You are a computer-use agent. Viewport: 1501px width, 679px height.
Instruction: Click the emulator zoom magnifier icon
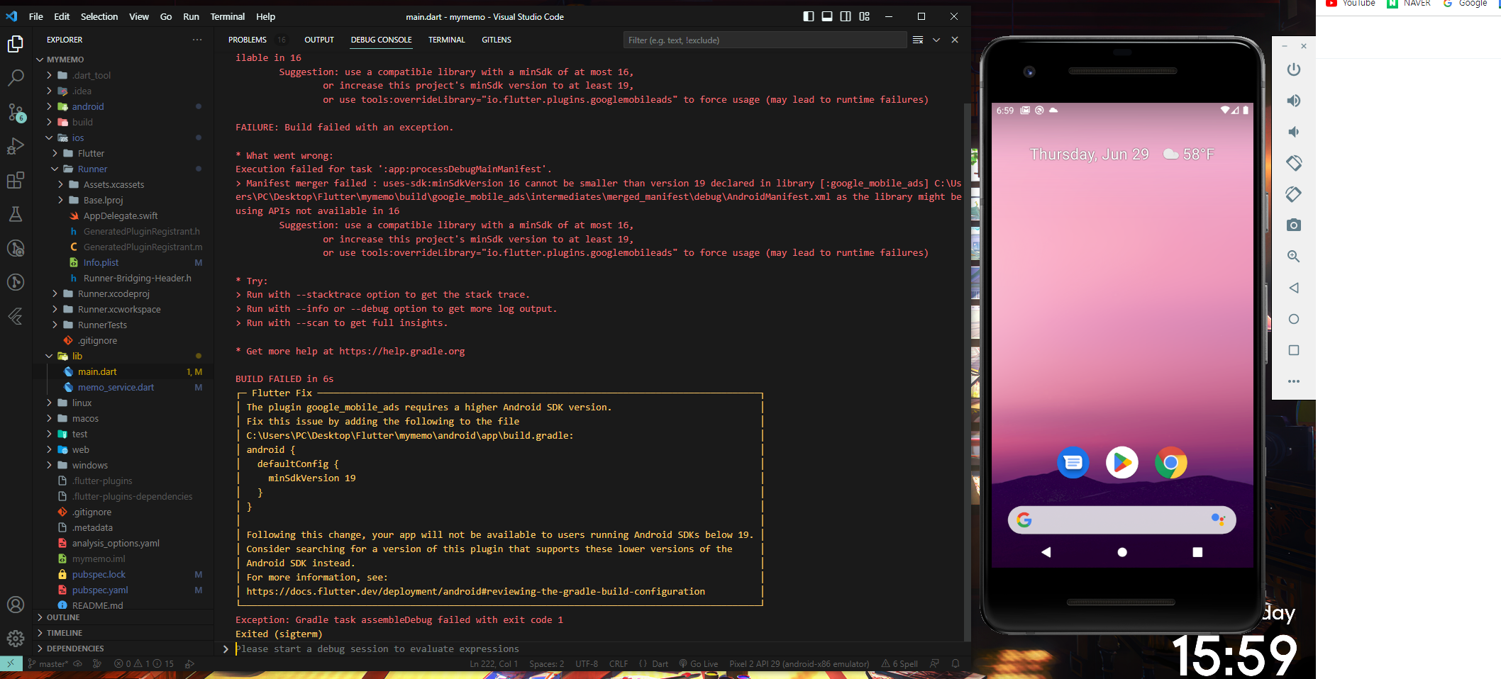coord(1294,257)
